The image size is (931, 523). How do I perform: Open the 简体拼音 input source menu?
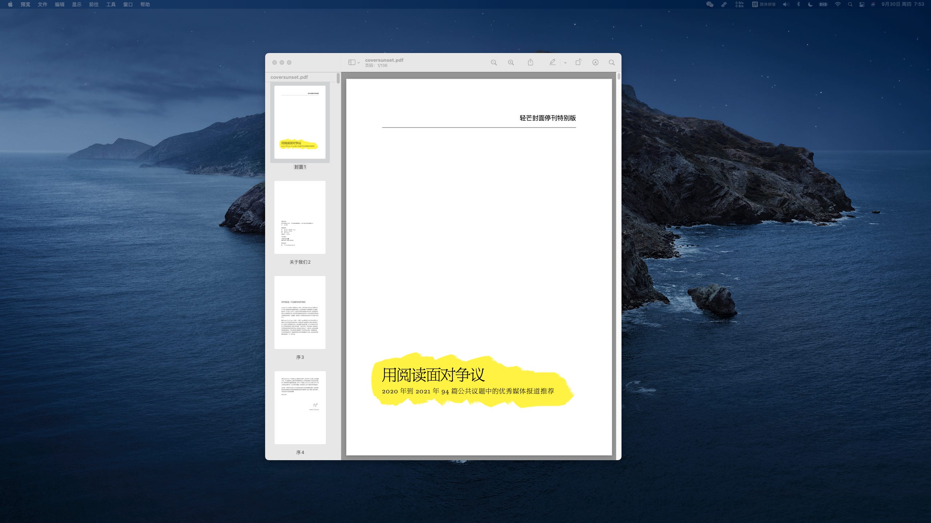pos(764,4)
